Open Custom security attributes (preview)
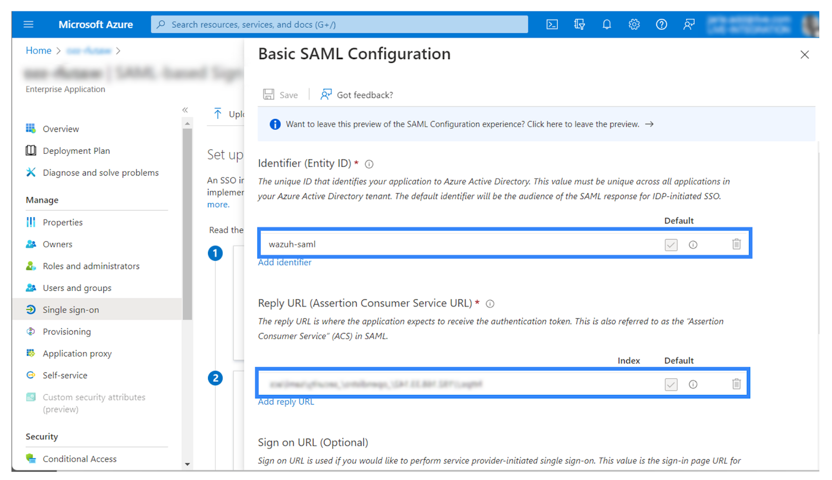 (94, 403)
